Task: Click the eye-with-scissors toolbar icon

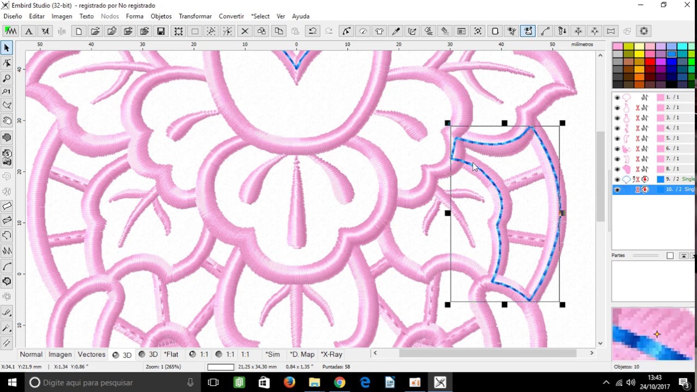Action: [x=512, y=31]
